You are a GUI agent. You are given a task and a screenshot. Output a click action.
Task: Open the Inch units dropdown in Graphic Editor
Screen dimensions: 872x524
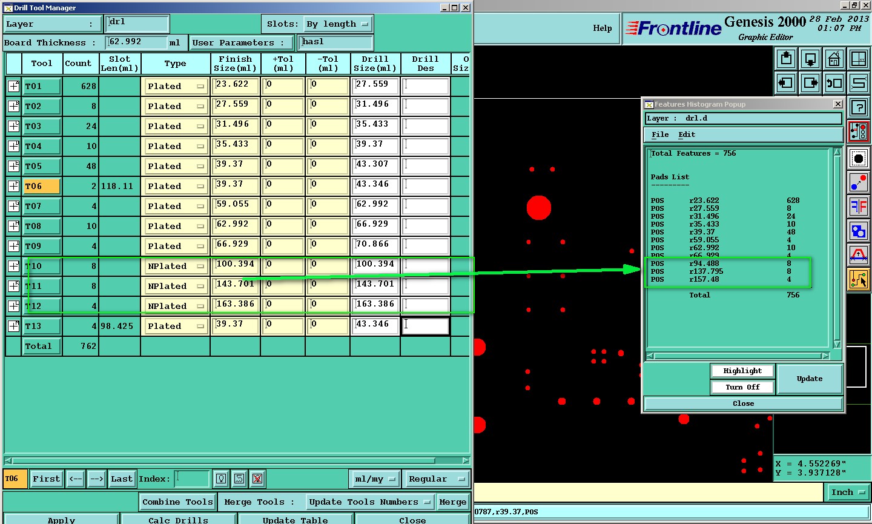coord(848,492)
